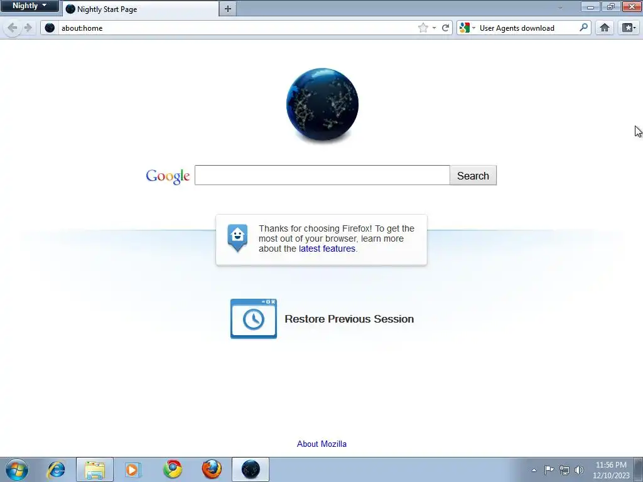Click the Restore Previous Session label
The width and height of the screenshot is (643, 482).
[349, 319]
